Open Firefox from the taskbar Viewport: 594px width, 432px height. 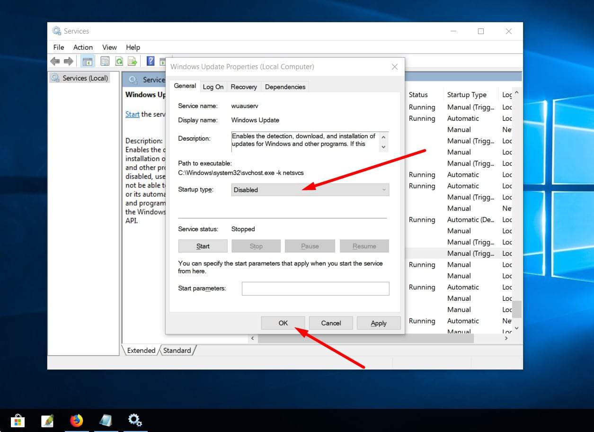point(76,420)
